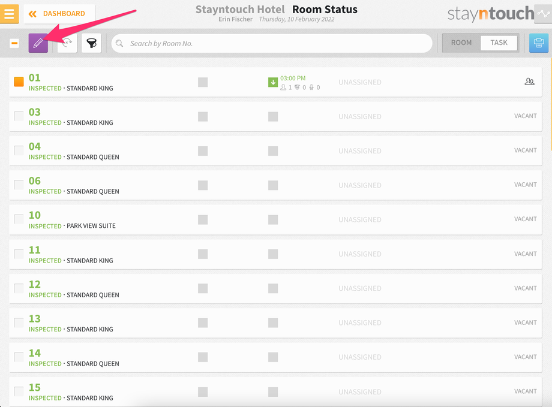The height and width of the screenshot is (407, 552).
Task: Click the second grey square on room 03 row
Action: coord(273,116)
